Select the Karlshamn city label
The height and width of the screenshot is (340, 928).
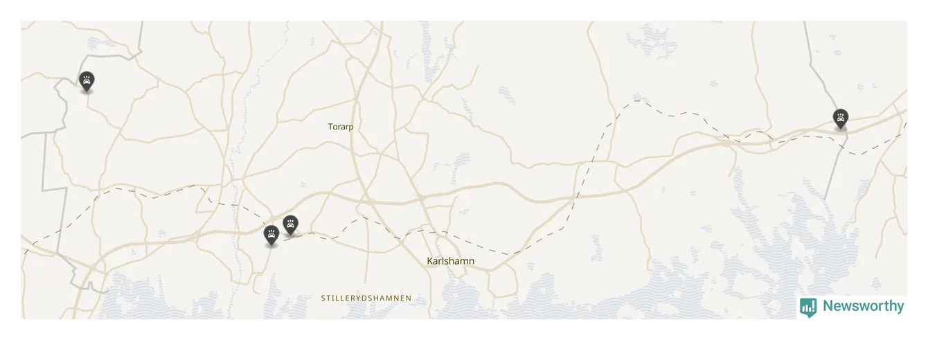450,261
